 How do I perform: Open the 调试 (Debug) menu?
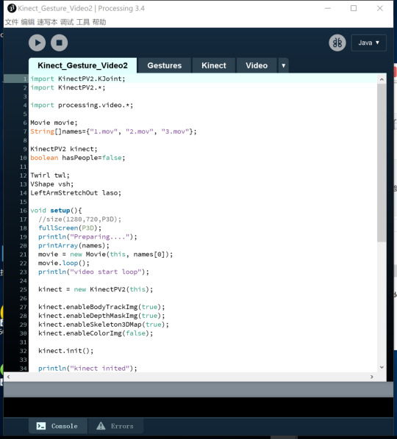(x=67, y=22)
